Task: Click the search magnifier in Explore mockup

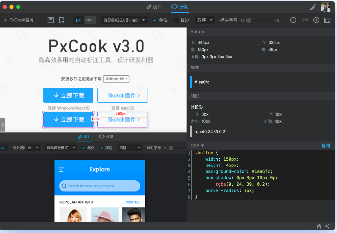Action: [x=64, y=186]
